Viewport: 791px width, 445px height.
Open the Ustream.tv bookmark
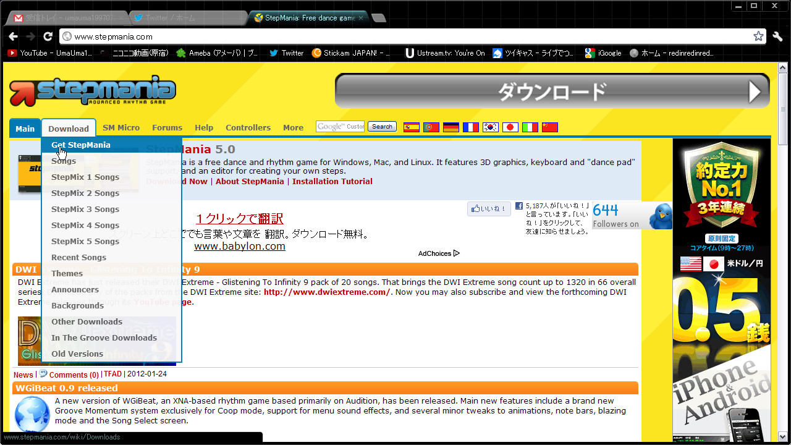pos(445,53)
